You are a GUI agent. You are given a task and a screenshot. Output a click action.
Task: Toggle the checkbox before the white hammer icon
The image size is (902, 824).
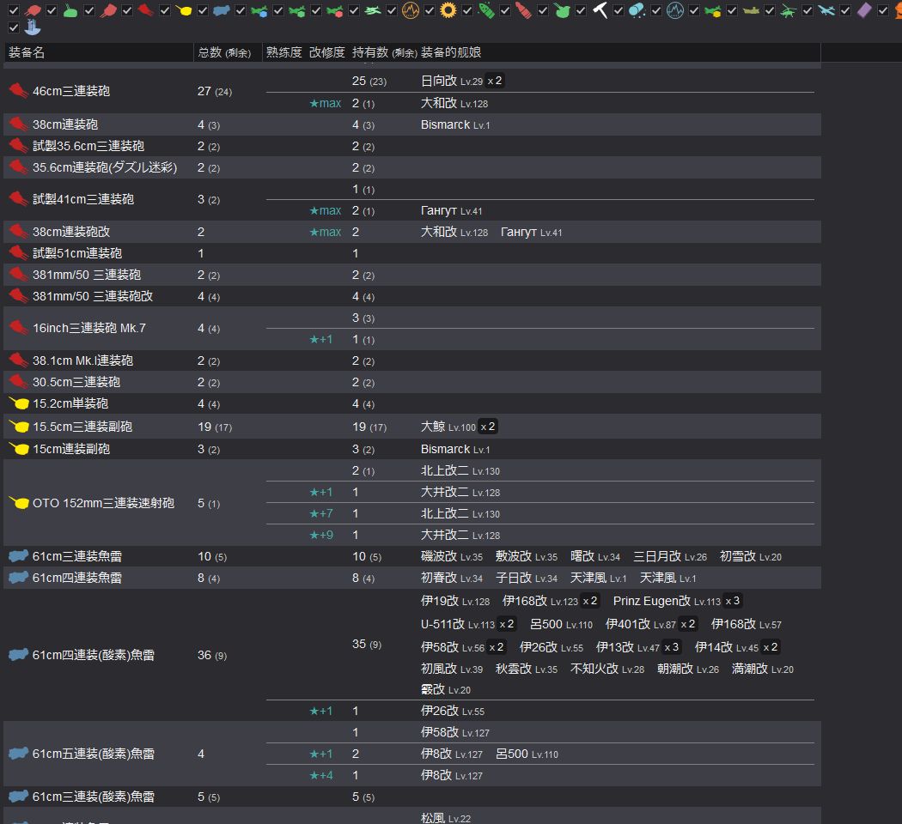581,10
